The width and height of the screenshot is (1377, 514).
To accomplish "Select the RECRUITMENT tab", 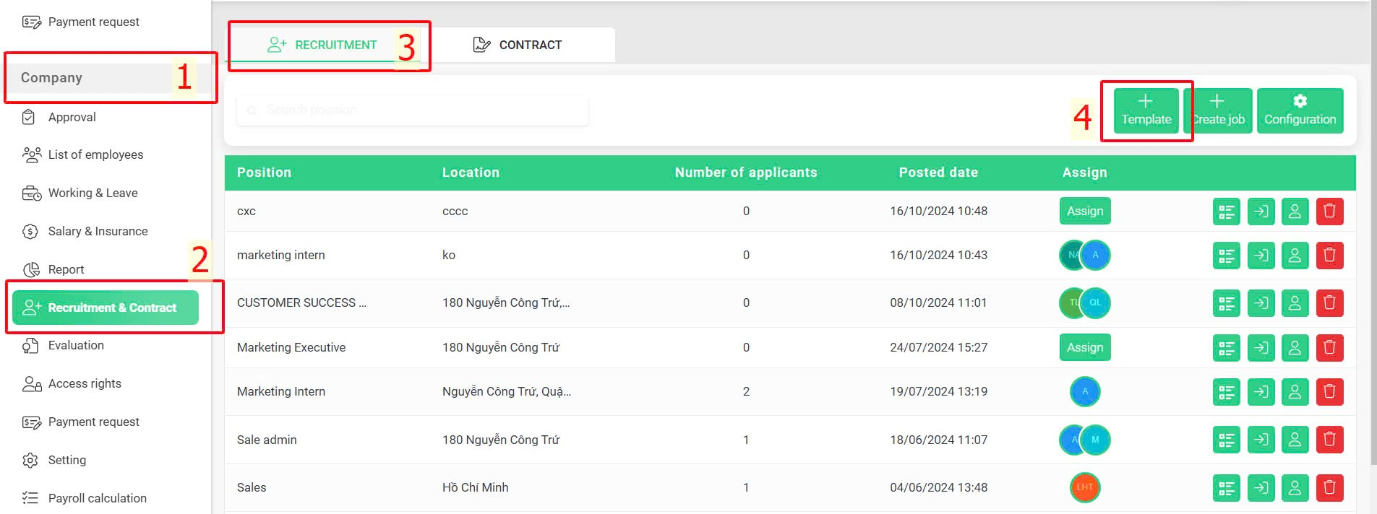I will (x=322, y=45).
